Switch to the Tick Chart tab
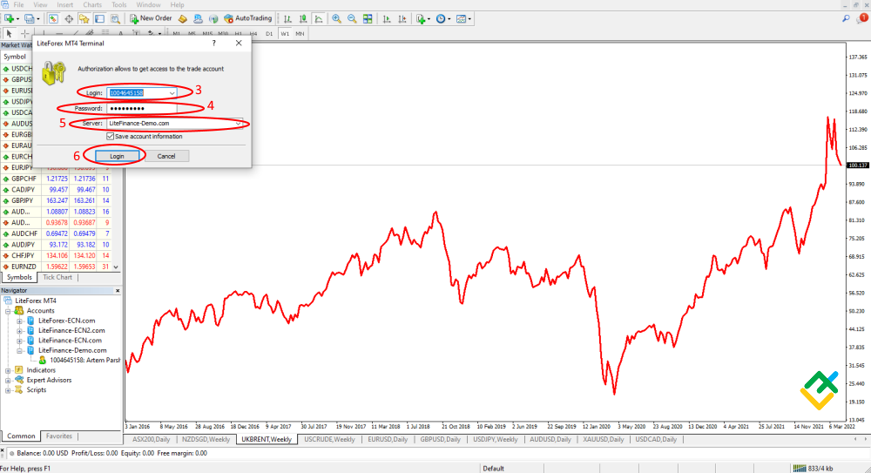 [x=57, y=277]
